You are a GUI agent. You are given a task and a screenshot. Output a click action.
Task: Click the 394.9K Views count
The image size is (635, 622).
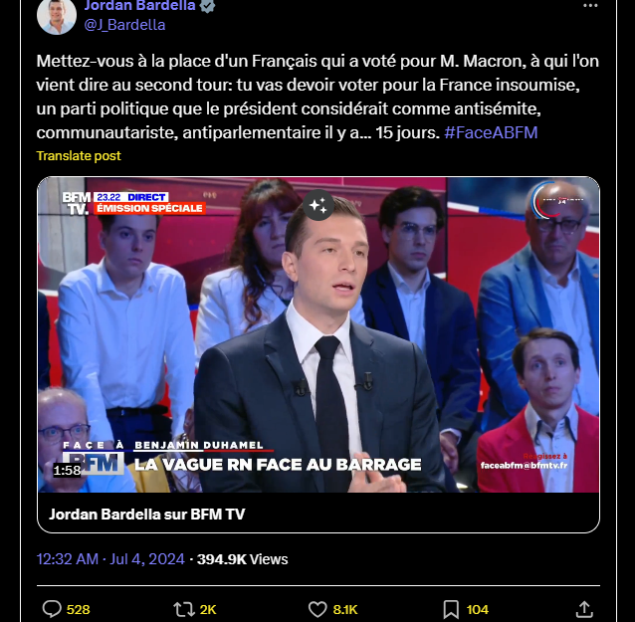coord(242,559)
